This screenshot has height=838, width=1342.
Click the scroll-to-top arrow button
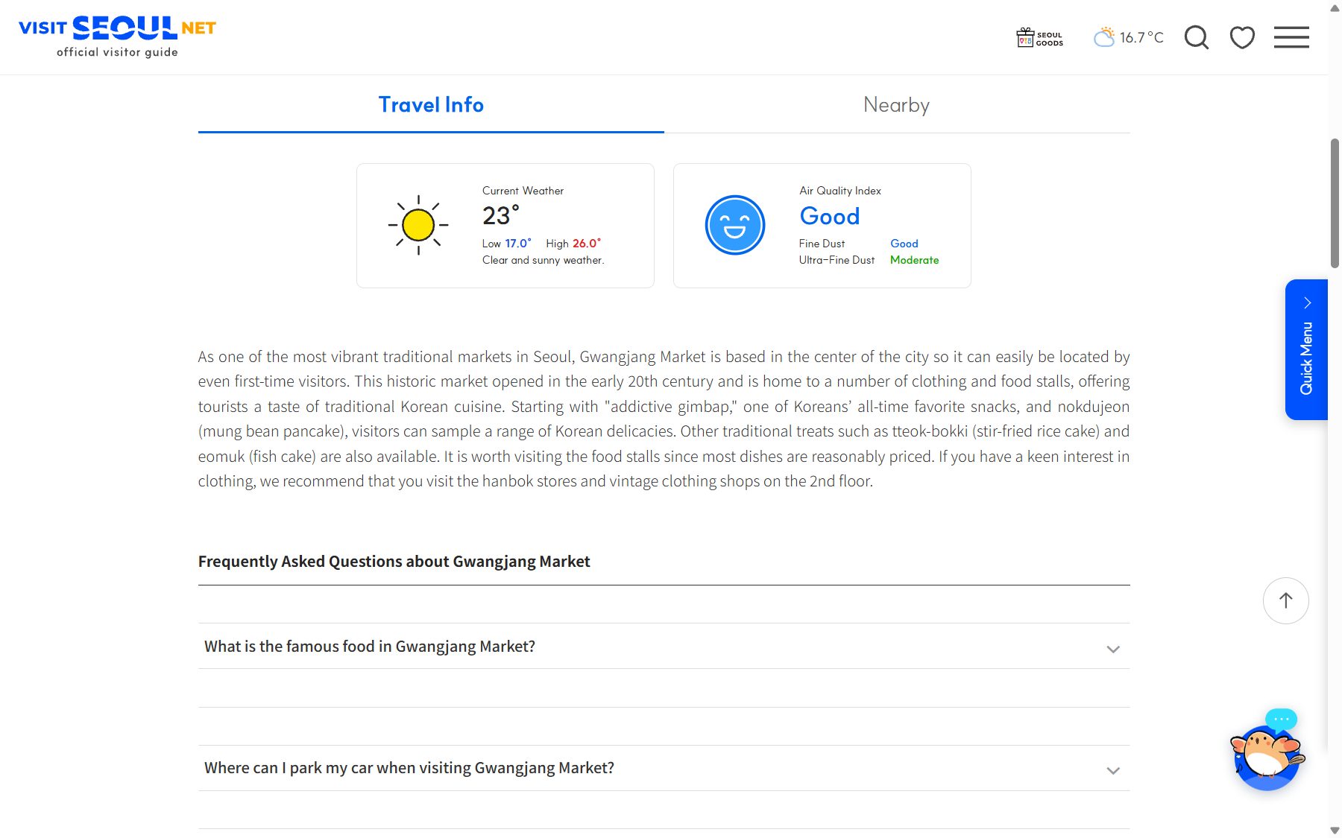coord(1286,600)
